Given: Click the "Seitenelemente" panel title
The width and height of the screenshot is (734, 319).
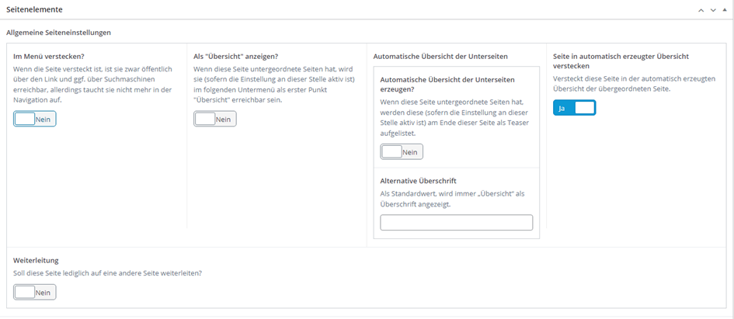Looking at the screenshot, I should [35, 10].
